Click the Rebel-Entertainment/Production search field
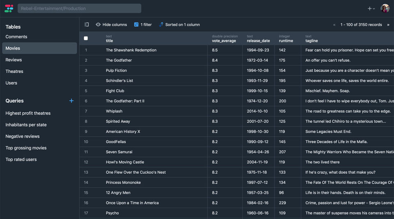Screen dimensions: 394x219 pyautogui.click(x=79, y=8)
